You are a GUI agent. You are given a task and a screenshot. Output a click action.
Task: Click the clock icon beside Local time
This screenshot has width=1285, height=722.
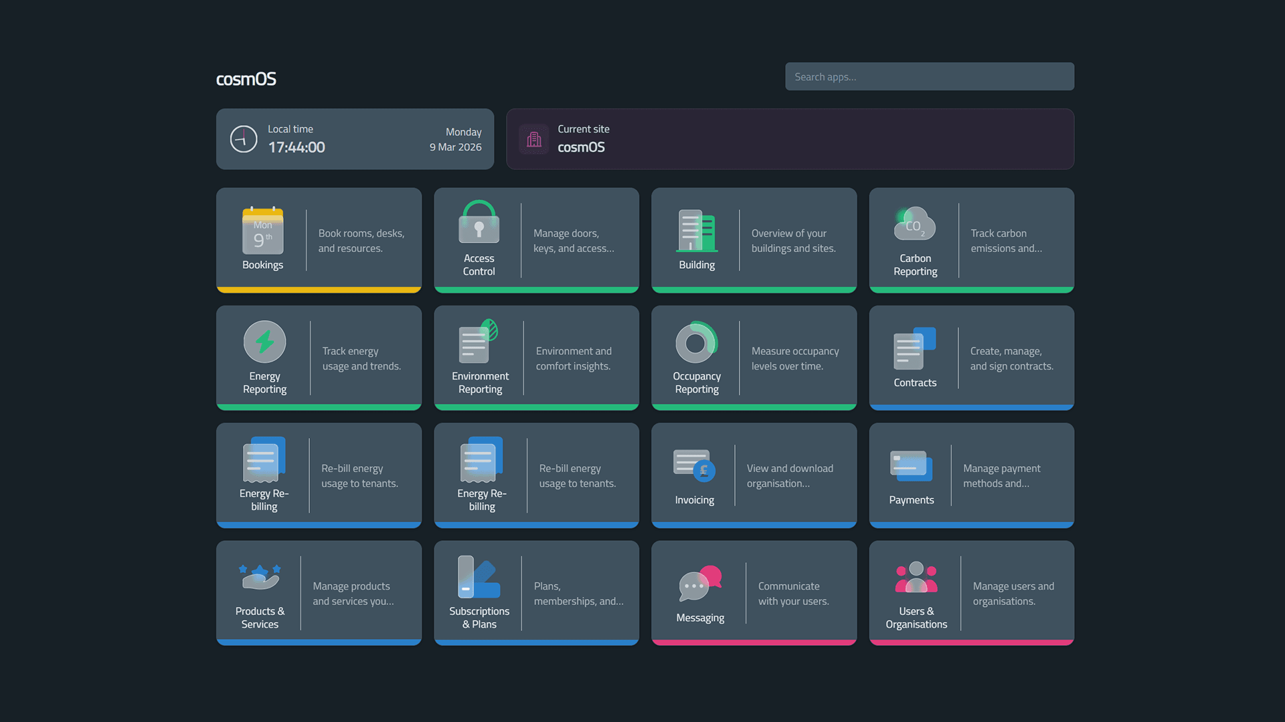pyautogui.click(x=244, y=139)
